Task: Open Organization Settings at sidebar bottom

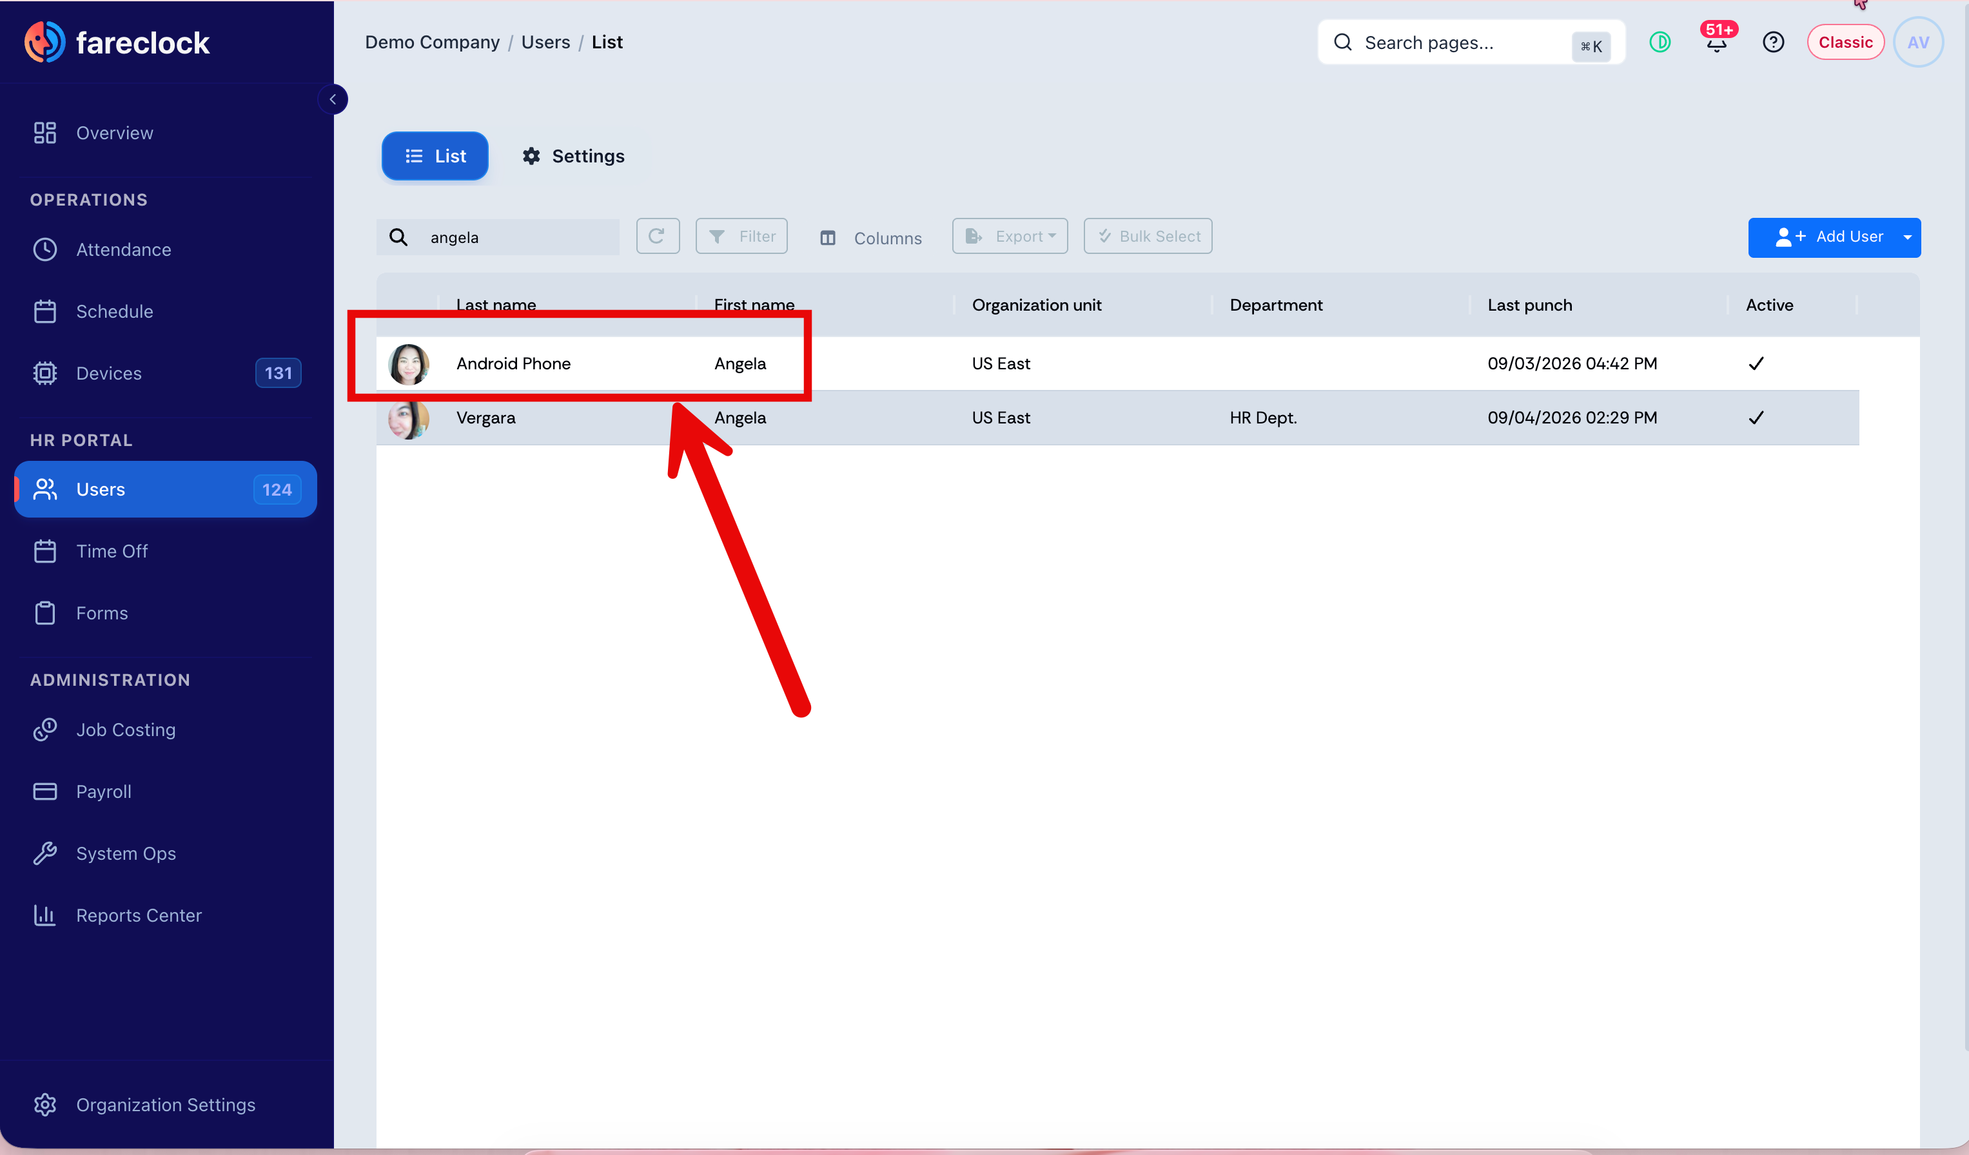Action: pyautogui.click(x=166, y=1105)
